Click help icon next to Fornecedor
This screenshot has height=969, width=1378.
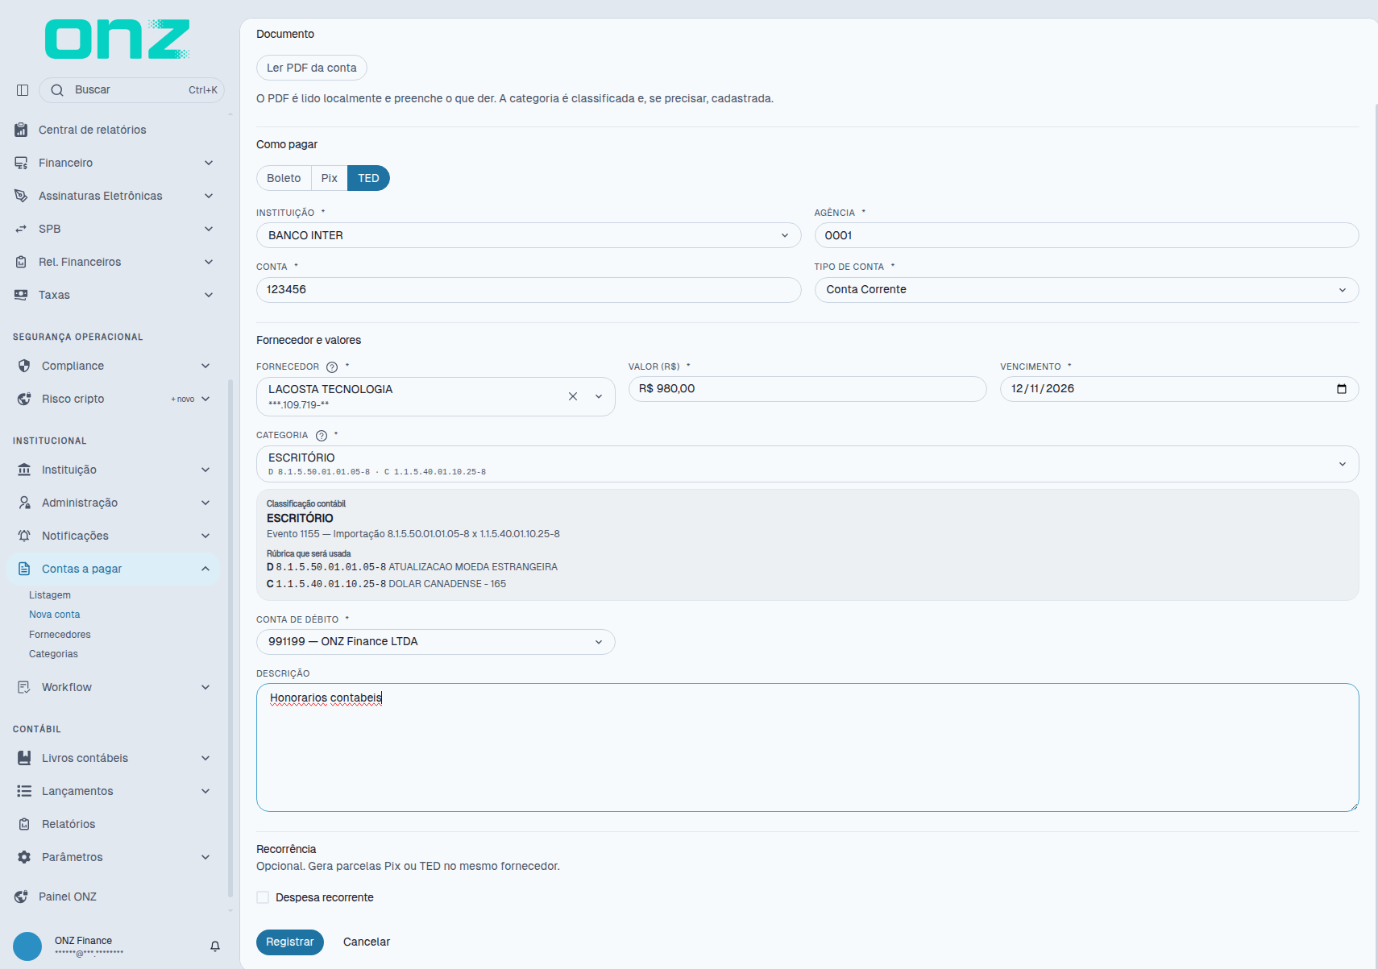click(332, 367)
